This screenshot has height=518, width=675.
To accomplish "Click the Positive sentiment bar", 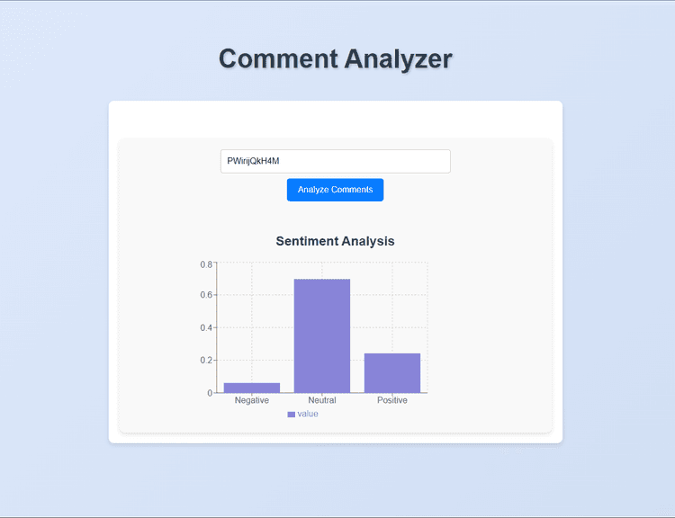I will (392, 373).
